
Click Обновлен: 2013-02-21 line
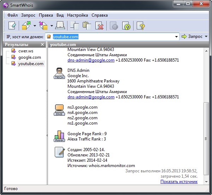coord(88,155)
